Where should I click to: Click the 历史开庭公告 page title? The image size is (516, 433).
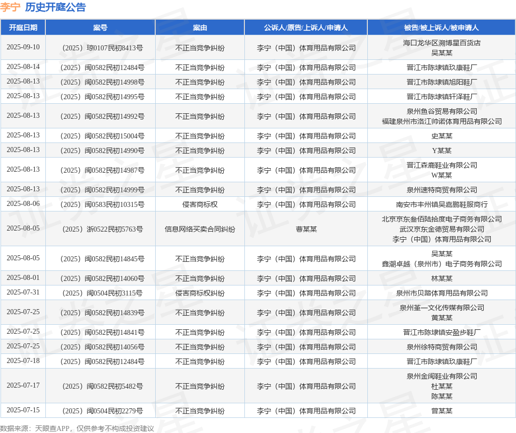click(x=55, y=7)
